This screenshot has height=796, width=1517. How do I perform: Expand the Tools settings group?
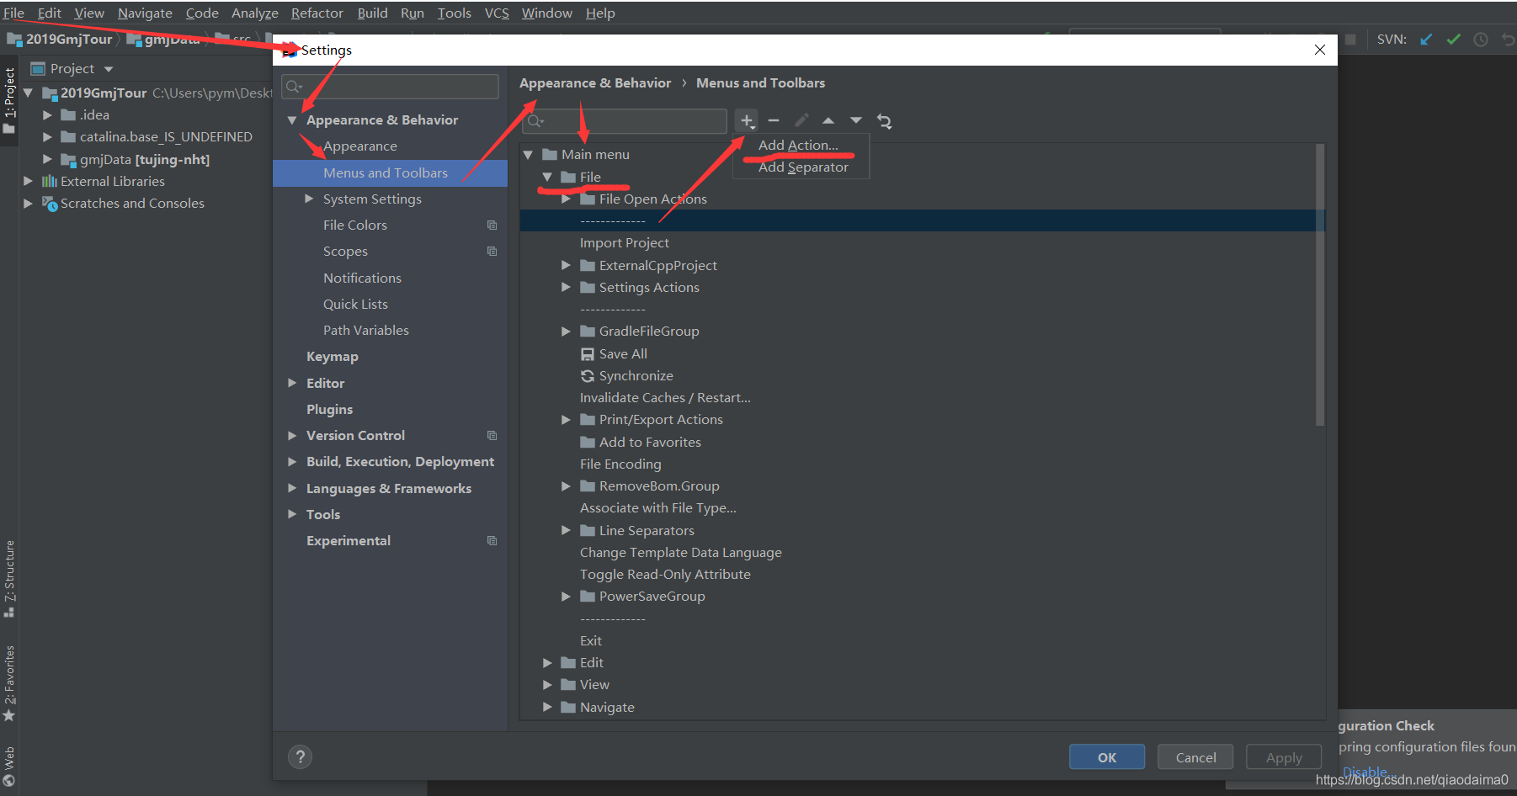click(292, 514)
